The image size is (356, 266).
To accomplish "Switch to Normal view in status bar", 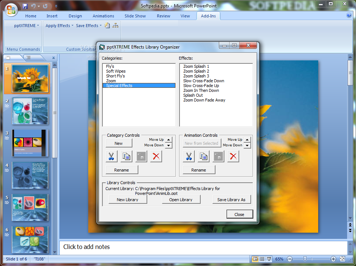I will [x=255, y=259].
